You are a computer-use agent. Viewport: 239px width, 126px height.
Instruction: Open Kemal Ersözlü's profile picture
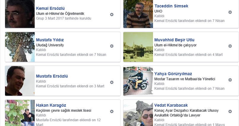[20, 14]
